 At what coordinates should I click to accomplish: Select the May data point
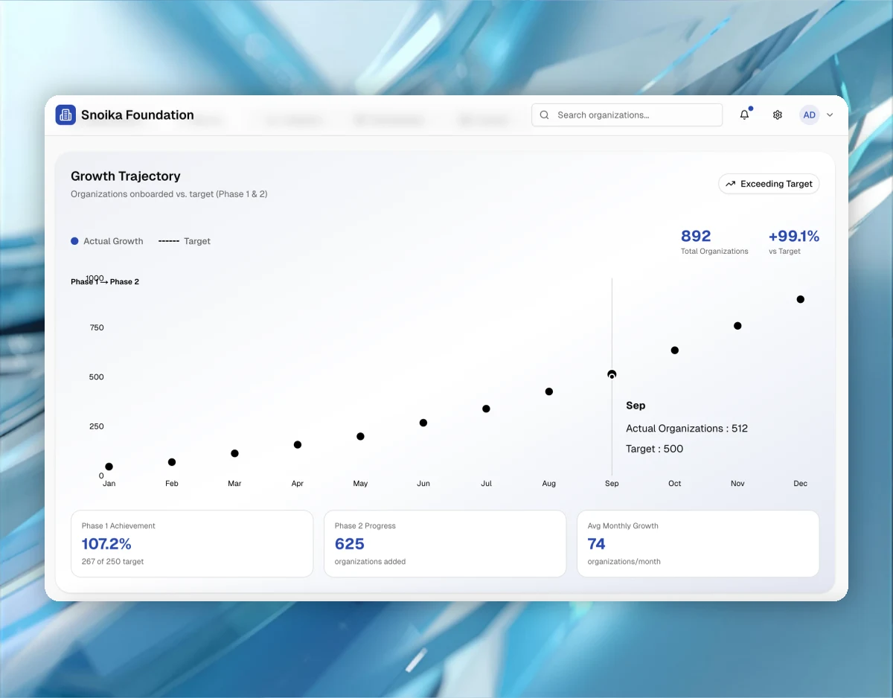360,436
